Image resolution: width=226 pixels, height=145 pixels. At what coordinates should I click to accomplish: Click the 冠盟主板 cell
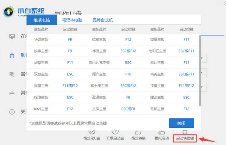[x=41, y=86]
